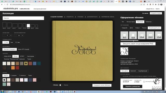Select Люстре (стандарт) photo paper
The image size is (166, 93).
click(x=10, y=49)
